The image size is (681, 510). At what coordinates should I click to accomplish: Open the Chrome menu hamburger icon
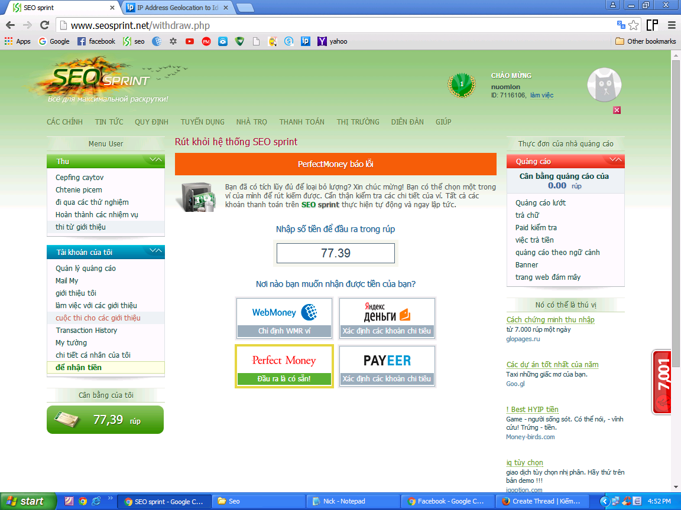click(x=672, y=25)
